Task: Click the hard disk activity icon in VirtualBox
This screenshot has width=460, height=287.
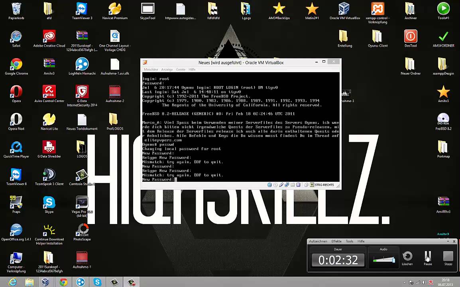Action: tap(269, 185)
